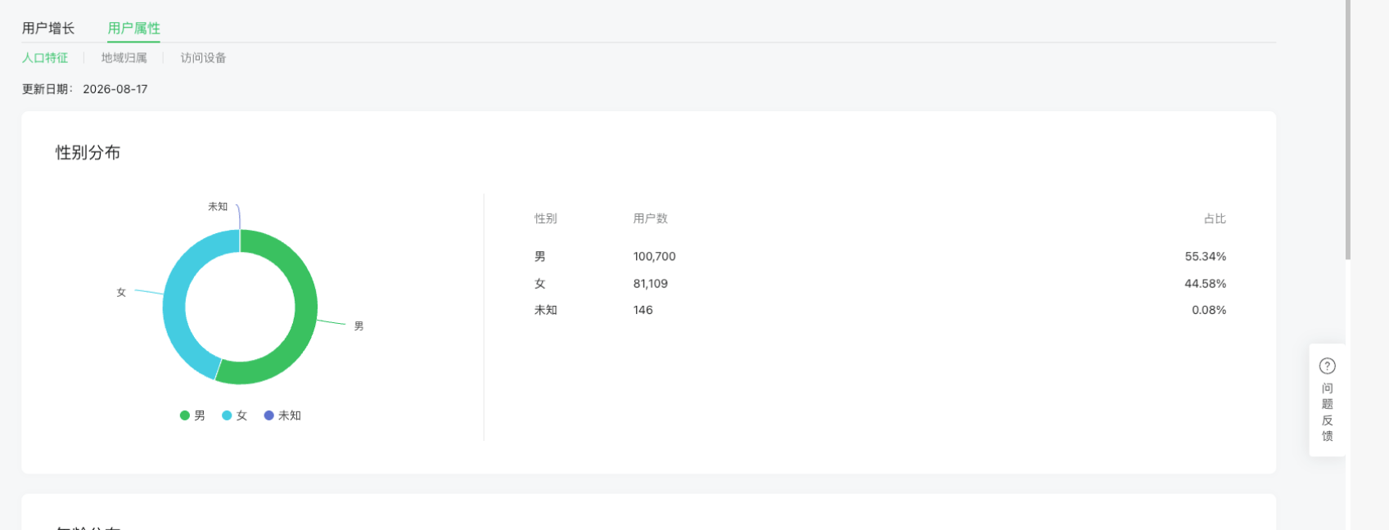Click the 未知 label above the donut

pos(218,207)
